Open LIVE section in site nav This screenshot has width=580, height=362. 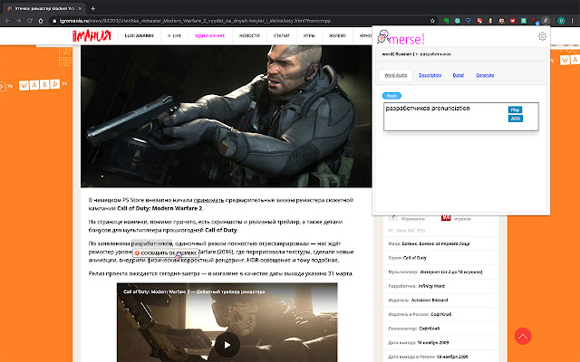(174, 36)
